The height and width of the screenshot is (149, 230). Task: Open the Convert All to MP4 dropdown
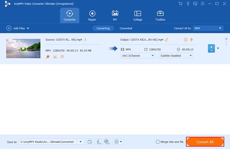208,28
